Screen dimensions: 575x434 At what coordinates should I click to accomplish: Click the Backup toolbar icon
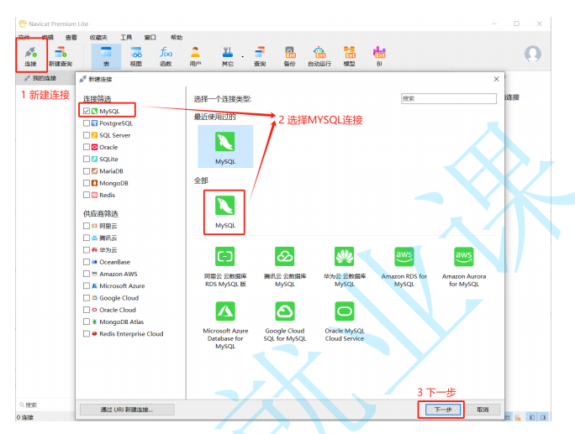tap(290, 55)
